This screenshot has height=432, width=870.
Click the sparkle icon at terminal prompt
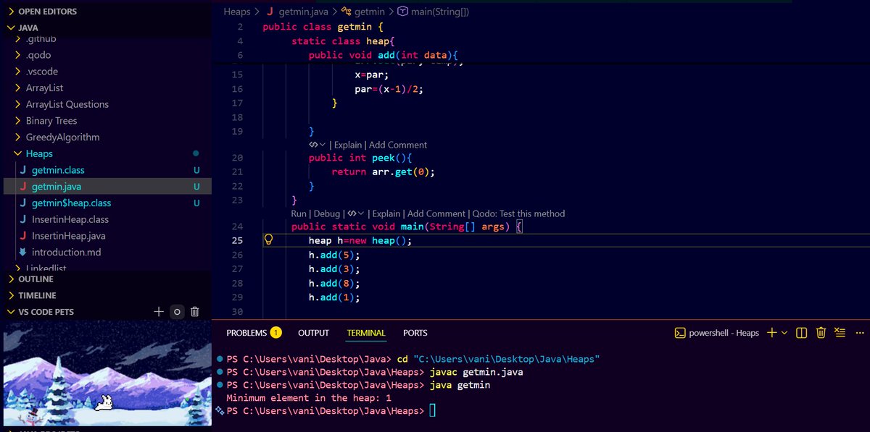click(x=220, y=410)
